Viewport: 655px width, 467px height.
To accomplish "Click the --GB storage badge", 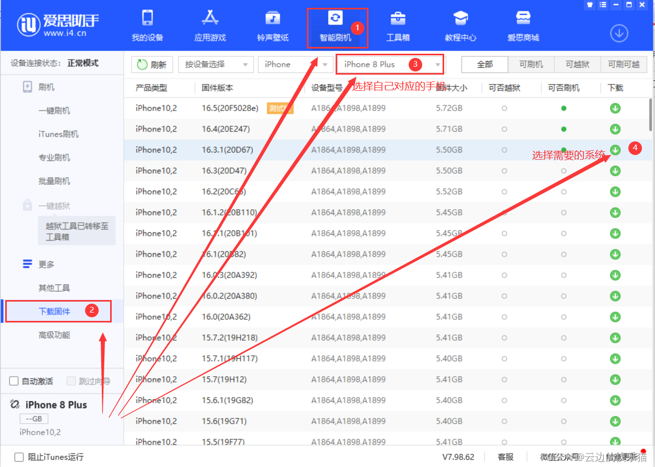I will point(34,418).
